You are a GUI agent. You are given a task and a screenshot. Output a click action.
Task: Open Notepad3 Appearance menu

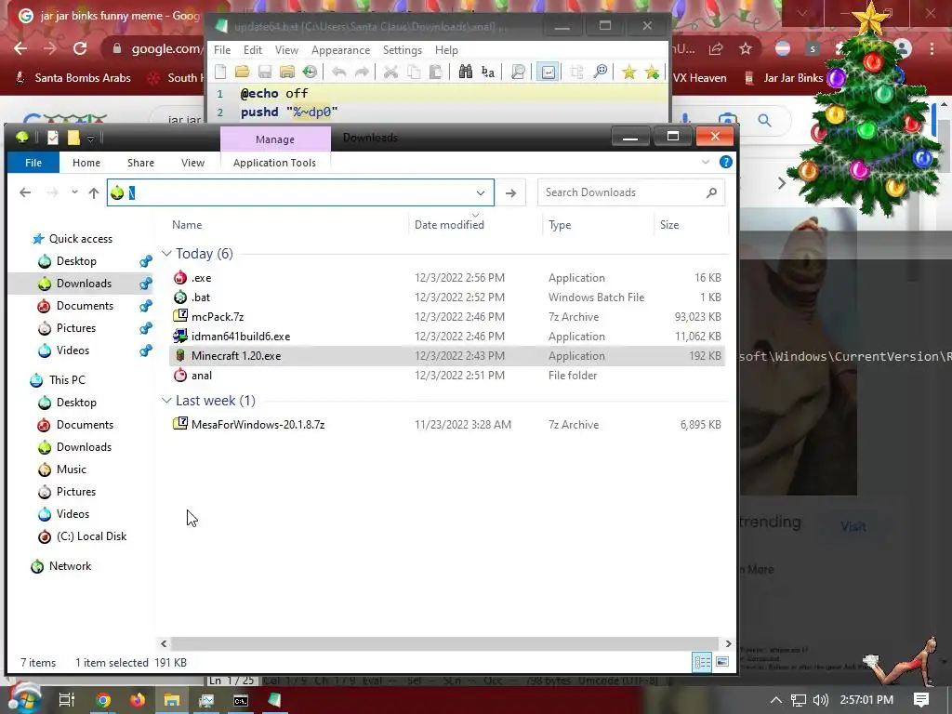point(340,50)
